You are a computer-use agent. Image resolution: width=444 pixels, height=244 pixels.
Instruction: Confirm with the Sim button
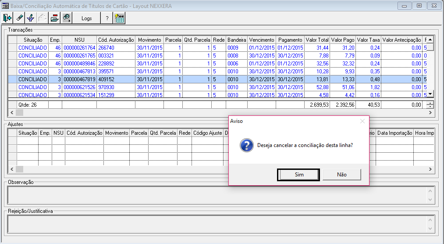298,175
